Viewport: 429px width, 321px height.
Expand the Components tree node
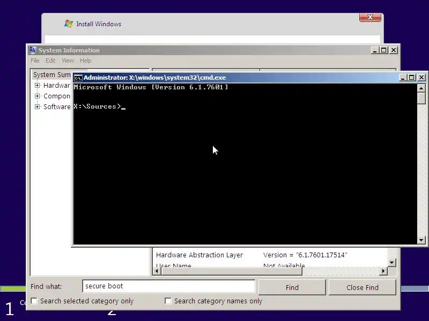click(37, 96)
